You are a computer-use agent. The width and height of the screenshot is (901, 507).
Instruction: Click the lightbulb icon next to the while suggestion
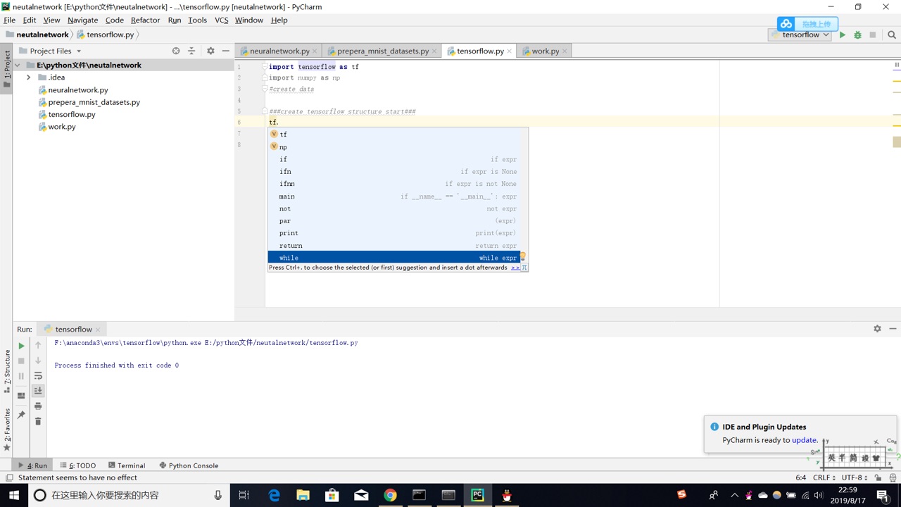(523, 256)
